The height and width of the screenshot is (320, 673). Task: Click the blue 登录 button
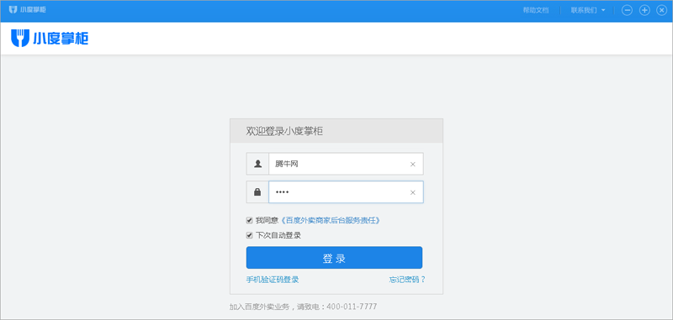pos(334,258)
